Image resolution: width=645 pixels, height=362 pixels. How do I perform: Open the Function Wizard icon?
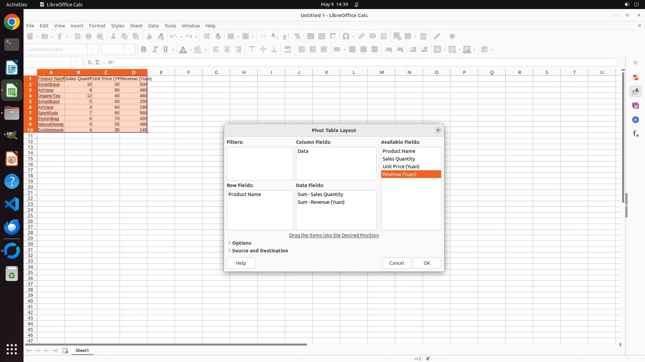90,62
